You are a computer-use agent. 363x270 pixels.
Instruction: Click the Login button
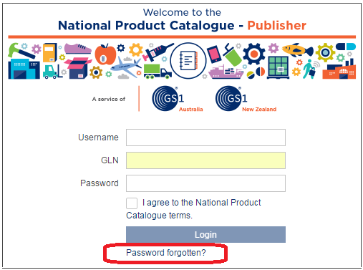tap(205, 235)
